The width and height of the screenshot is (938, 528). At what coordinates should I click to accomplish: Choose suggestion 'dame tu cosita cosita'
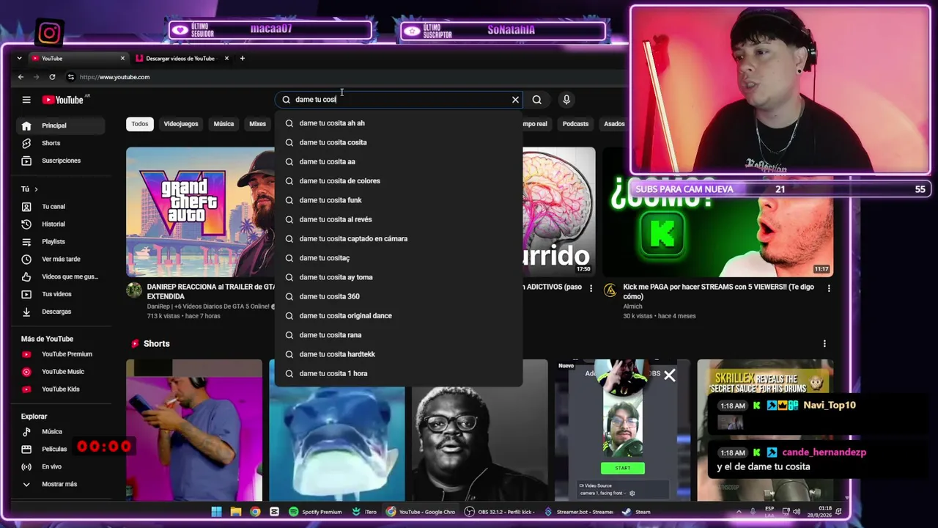[399, 142]
